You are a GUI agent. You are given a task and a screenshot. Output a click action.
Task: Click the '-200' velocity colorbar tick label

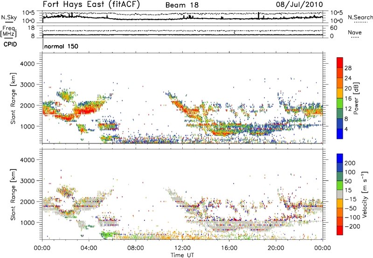(x=352, y=226)
